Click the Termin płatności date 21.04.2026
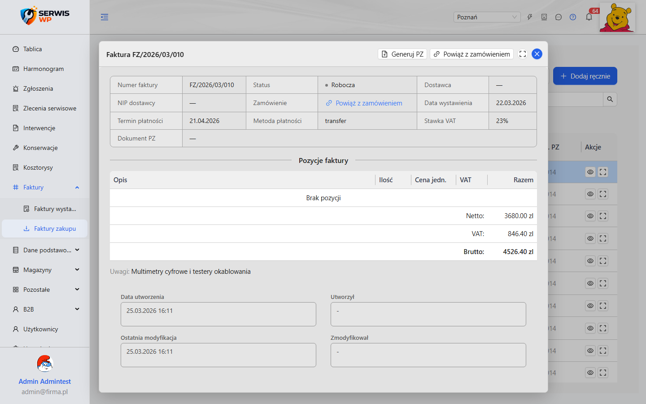 coord(205,121)
